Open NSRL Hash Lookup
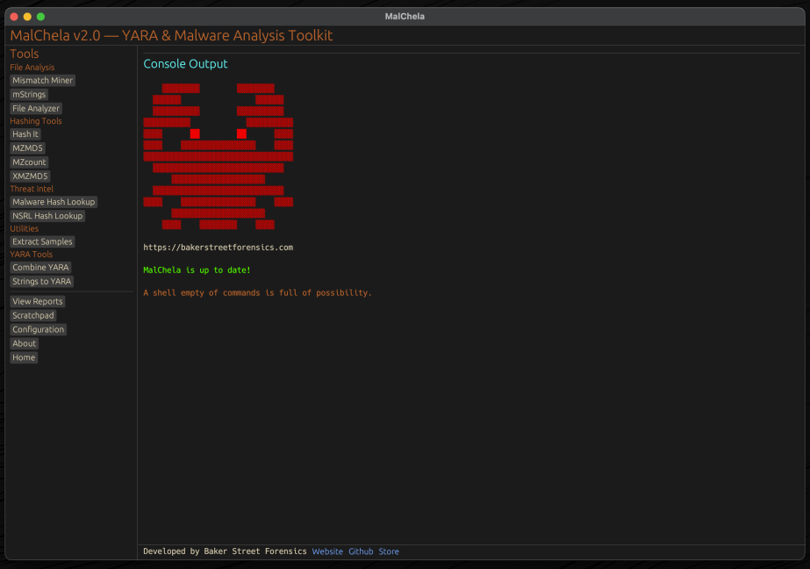The width and height of the screenshot is (810, 569). pyautogui.click(x=47, y=216)
